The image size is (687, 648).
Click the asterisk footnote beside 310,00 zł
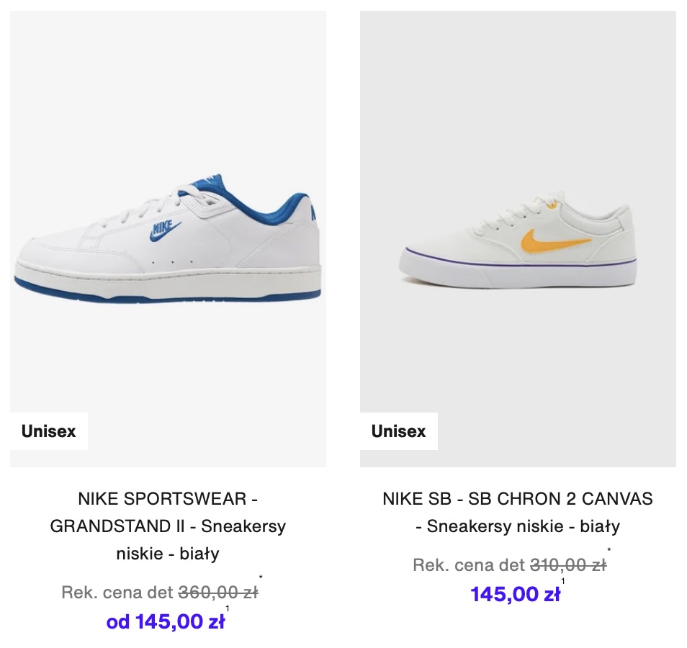609,550
